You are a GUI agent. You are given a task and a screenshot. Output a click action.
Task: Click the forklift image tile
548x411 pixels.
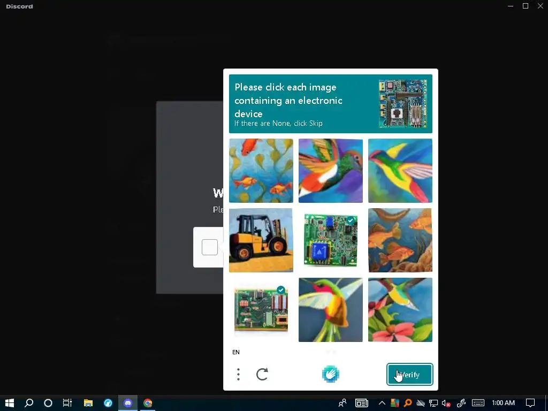[x=261, y=240]
